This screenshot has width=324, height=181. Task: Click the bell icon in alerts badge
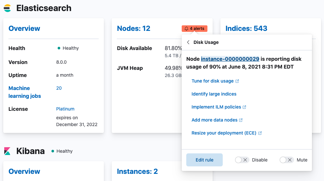click(x=186, y=29)
